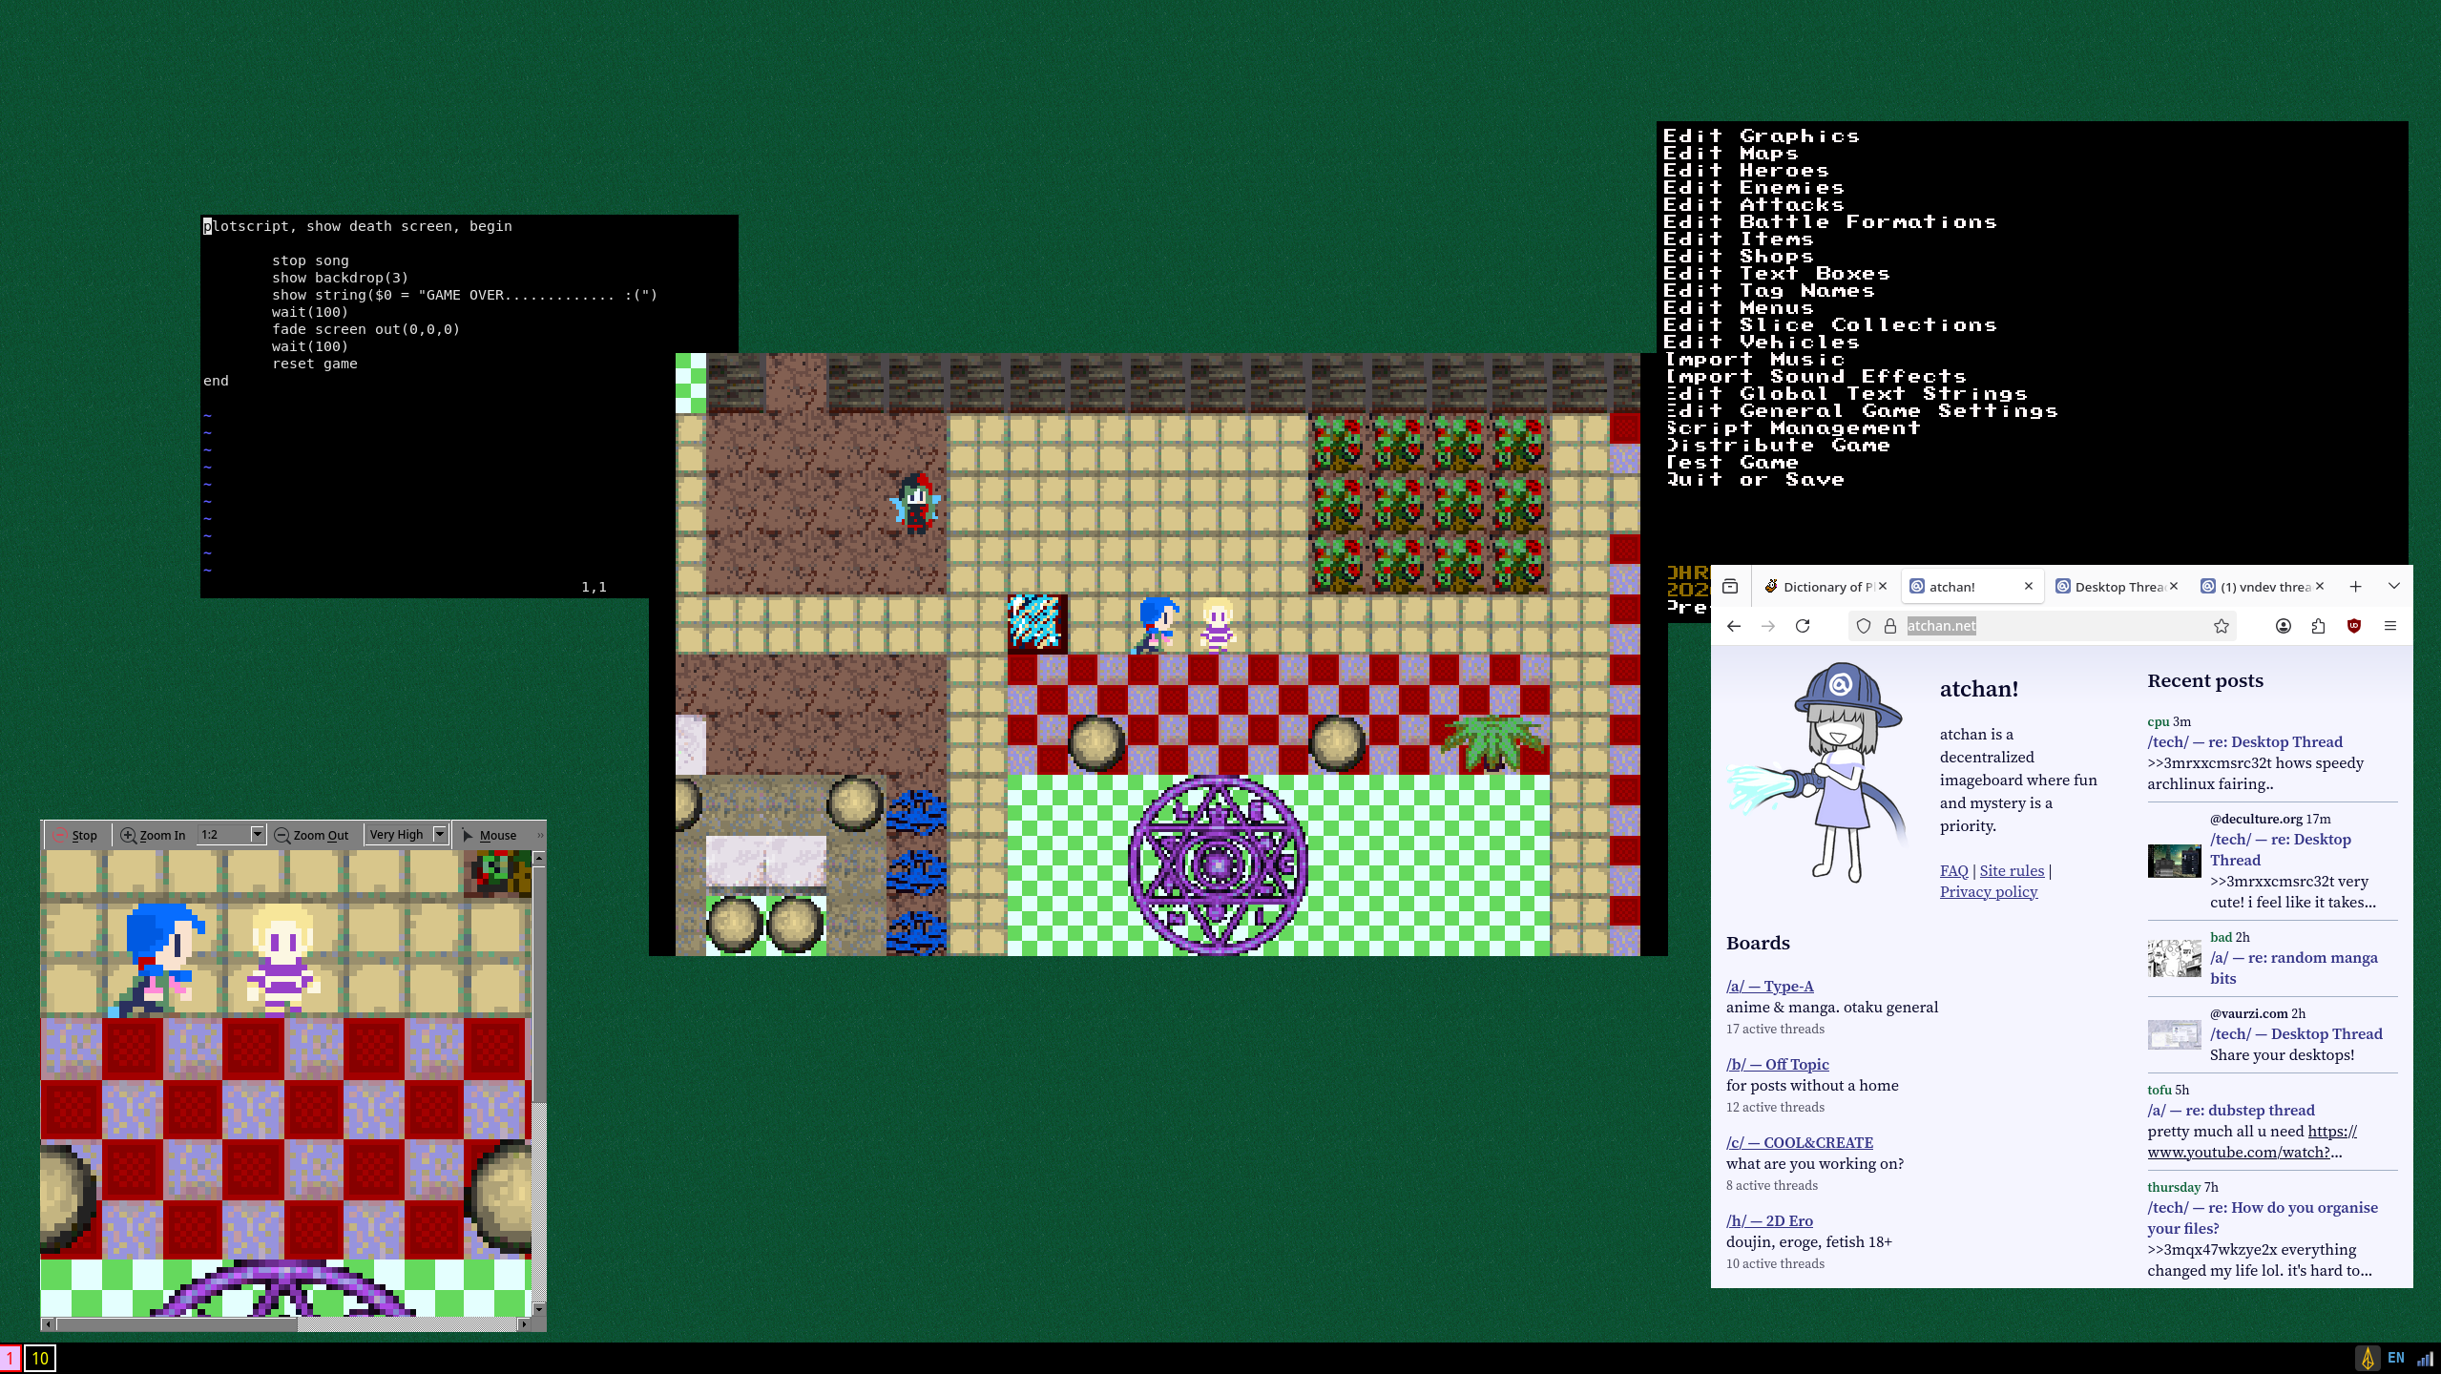The height and width of the screenshot is (1374, 2441).
Task: Reload the atchan.net page
Action: pyautogui.click(x=1803, y=626)
